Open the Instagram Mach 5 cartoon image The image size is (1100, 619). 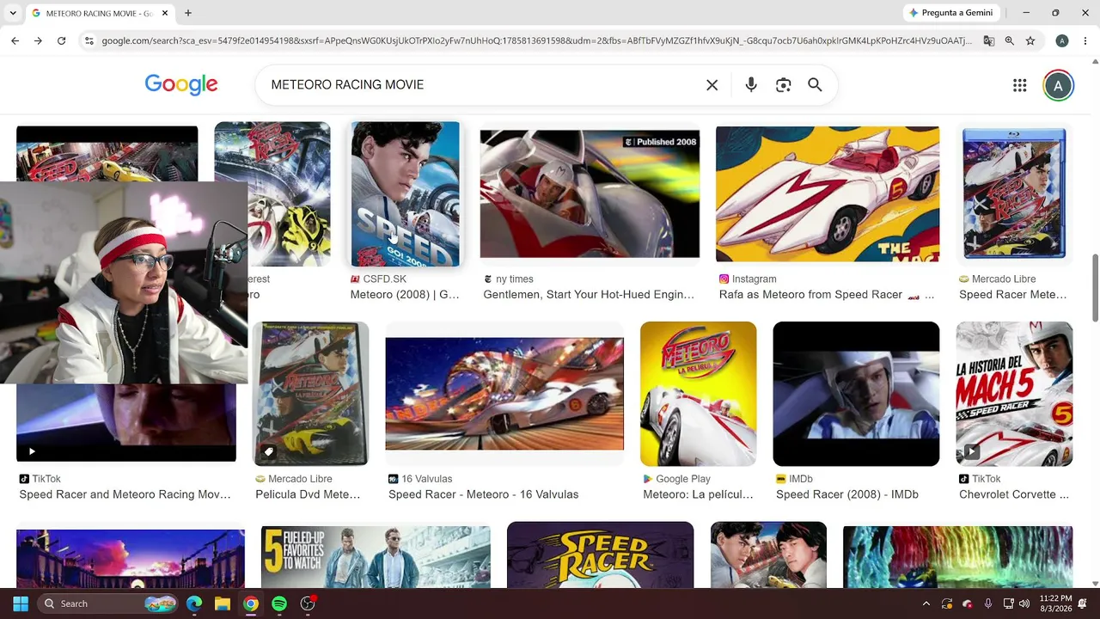click(828, 194)
